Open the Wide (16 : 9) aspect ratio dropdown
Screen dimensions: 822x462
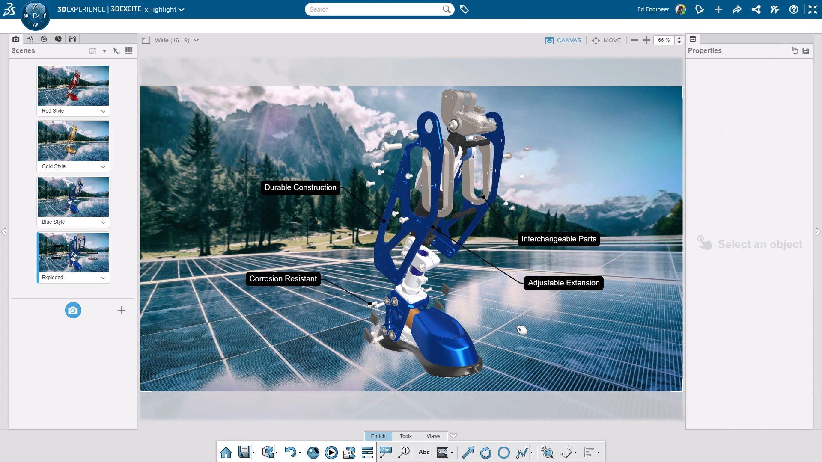pos(196,40)
